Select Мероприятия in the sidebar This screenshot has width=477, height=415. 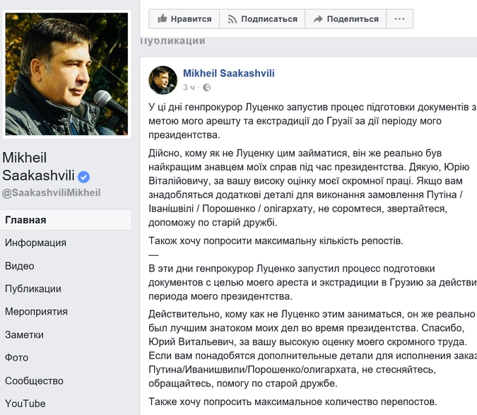pyautogui.click(x=36, y=312)
